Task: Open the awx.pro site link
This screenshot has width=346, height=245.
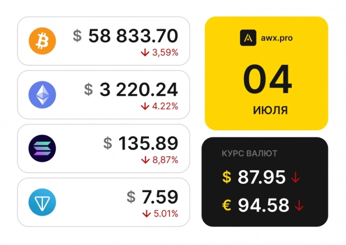Action: point(277,38)
